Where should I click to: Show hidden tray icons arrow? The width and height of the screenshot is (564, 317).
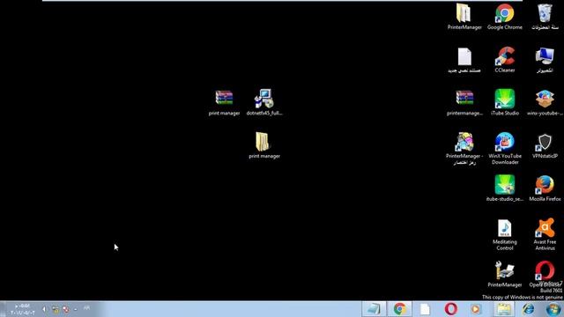click(x=76, y=309)
